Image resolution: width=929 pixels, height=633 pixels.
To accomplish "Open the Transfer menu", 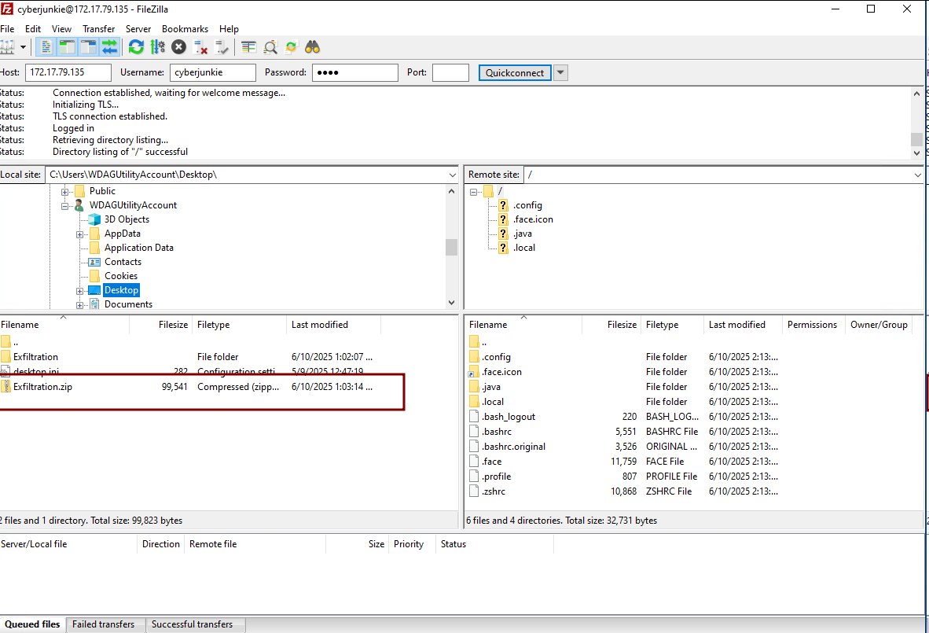I will 98,28.
